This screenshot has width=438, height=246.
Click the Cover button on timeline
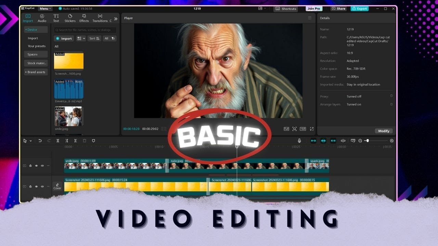coord(57,186)
